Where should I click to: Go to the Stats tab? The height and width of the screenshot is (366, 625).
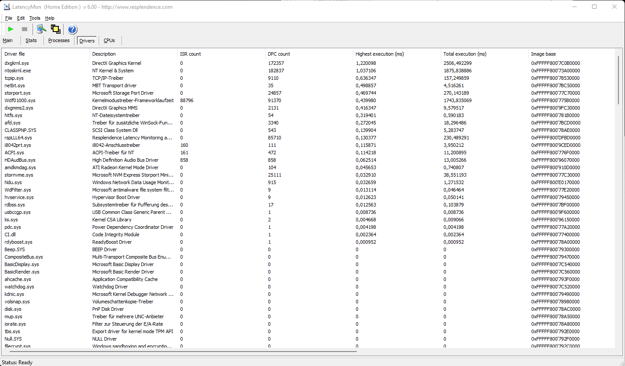pos(31,40)
